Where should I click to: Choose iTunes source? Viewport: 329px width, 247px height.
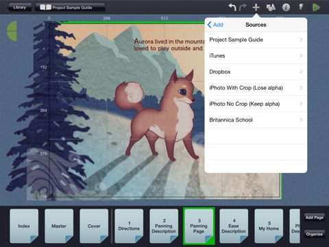pos(256,56)
